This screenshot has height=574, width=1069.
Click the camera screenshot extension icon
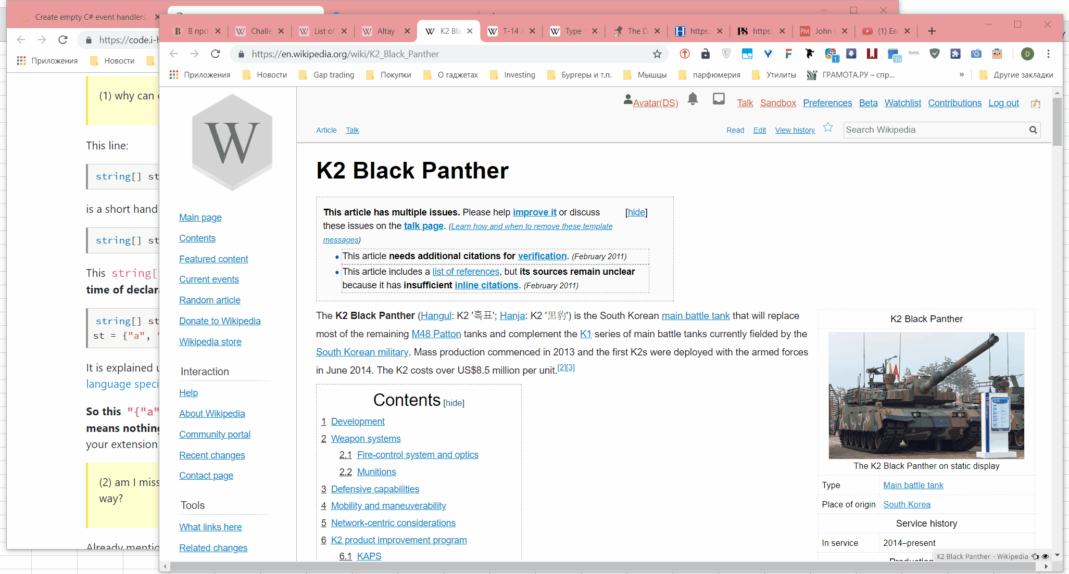coord(976,54)
